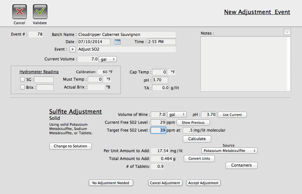Click inside the Notes text area

244,64
